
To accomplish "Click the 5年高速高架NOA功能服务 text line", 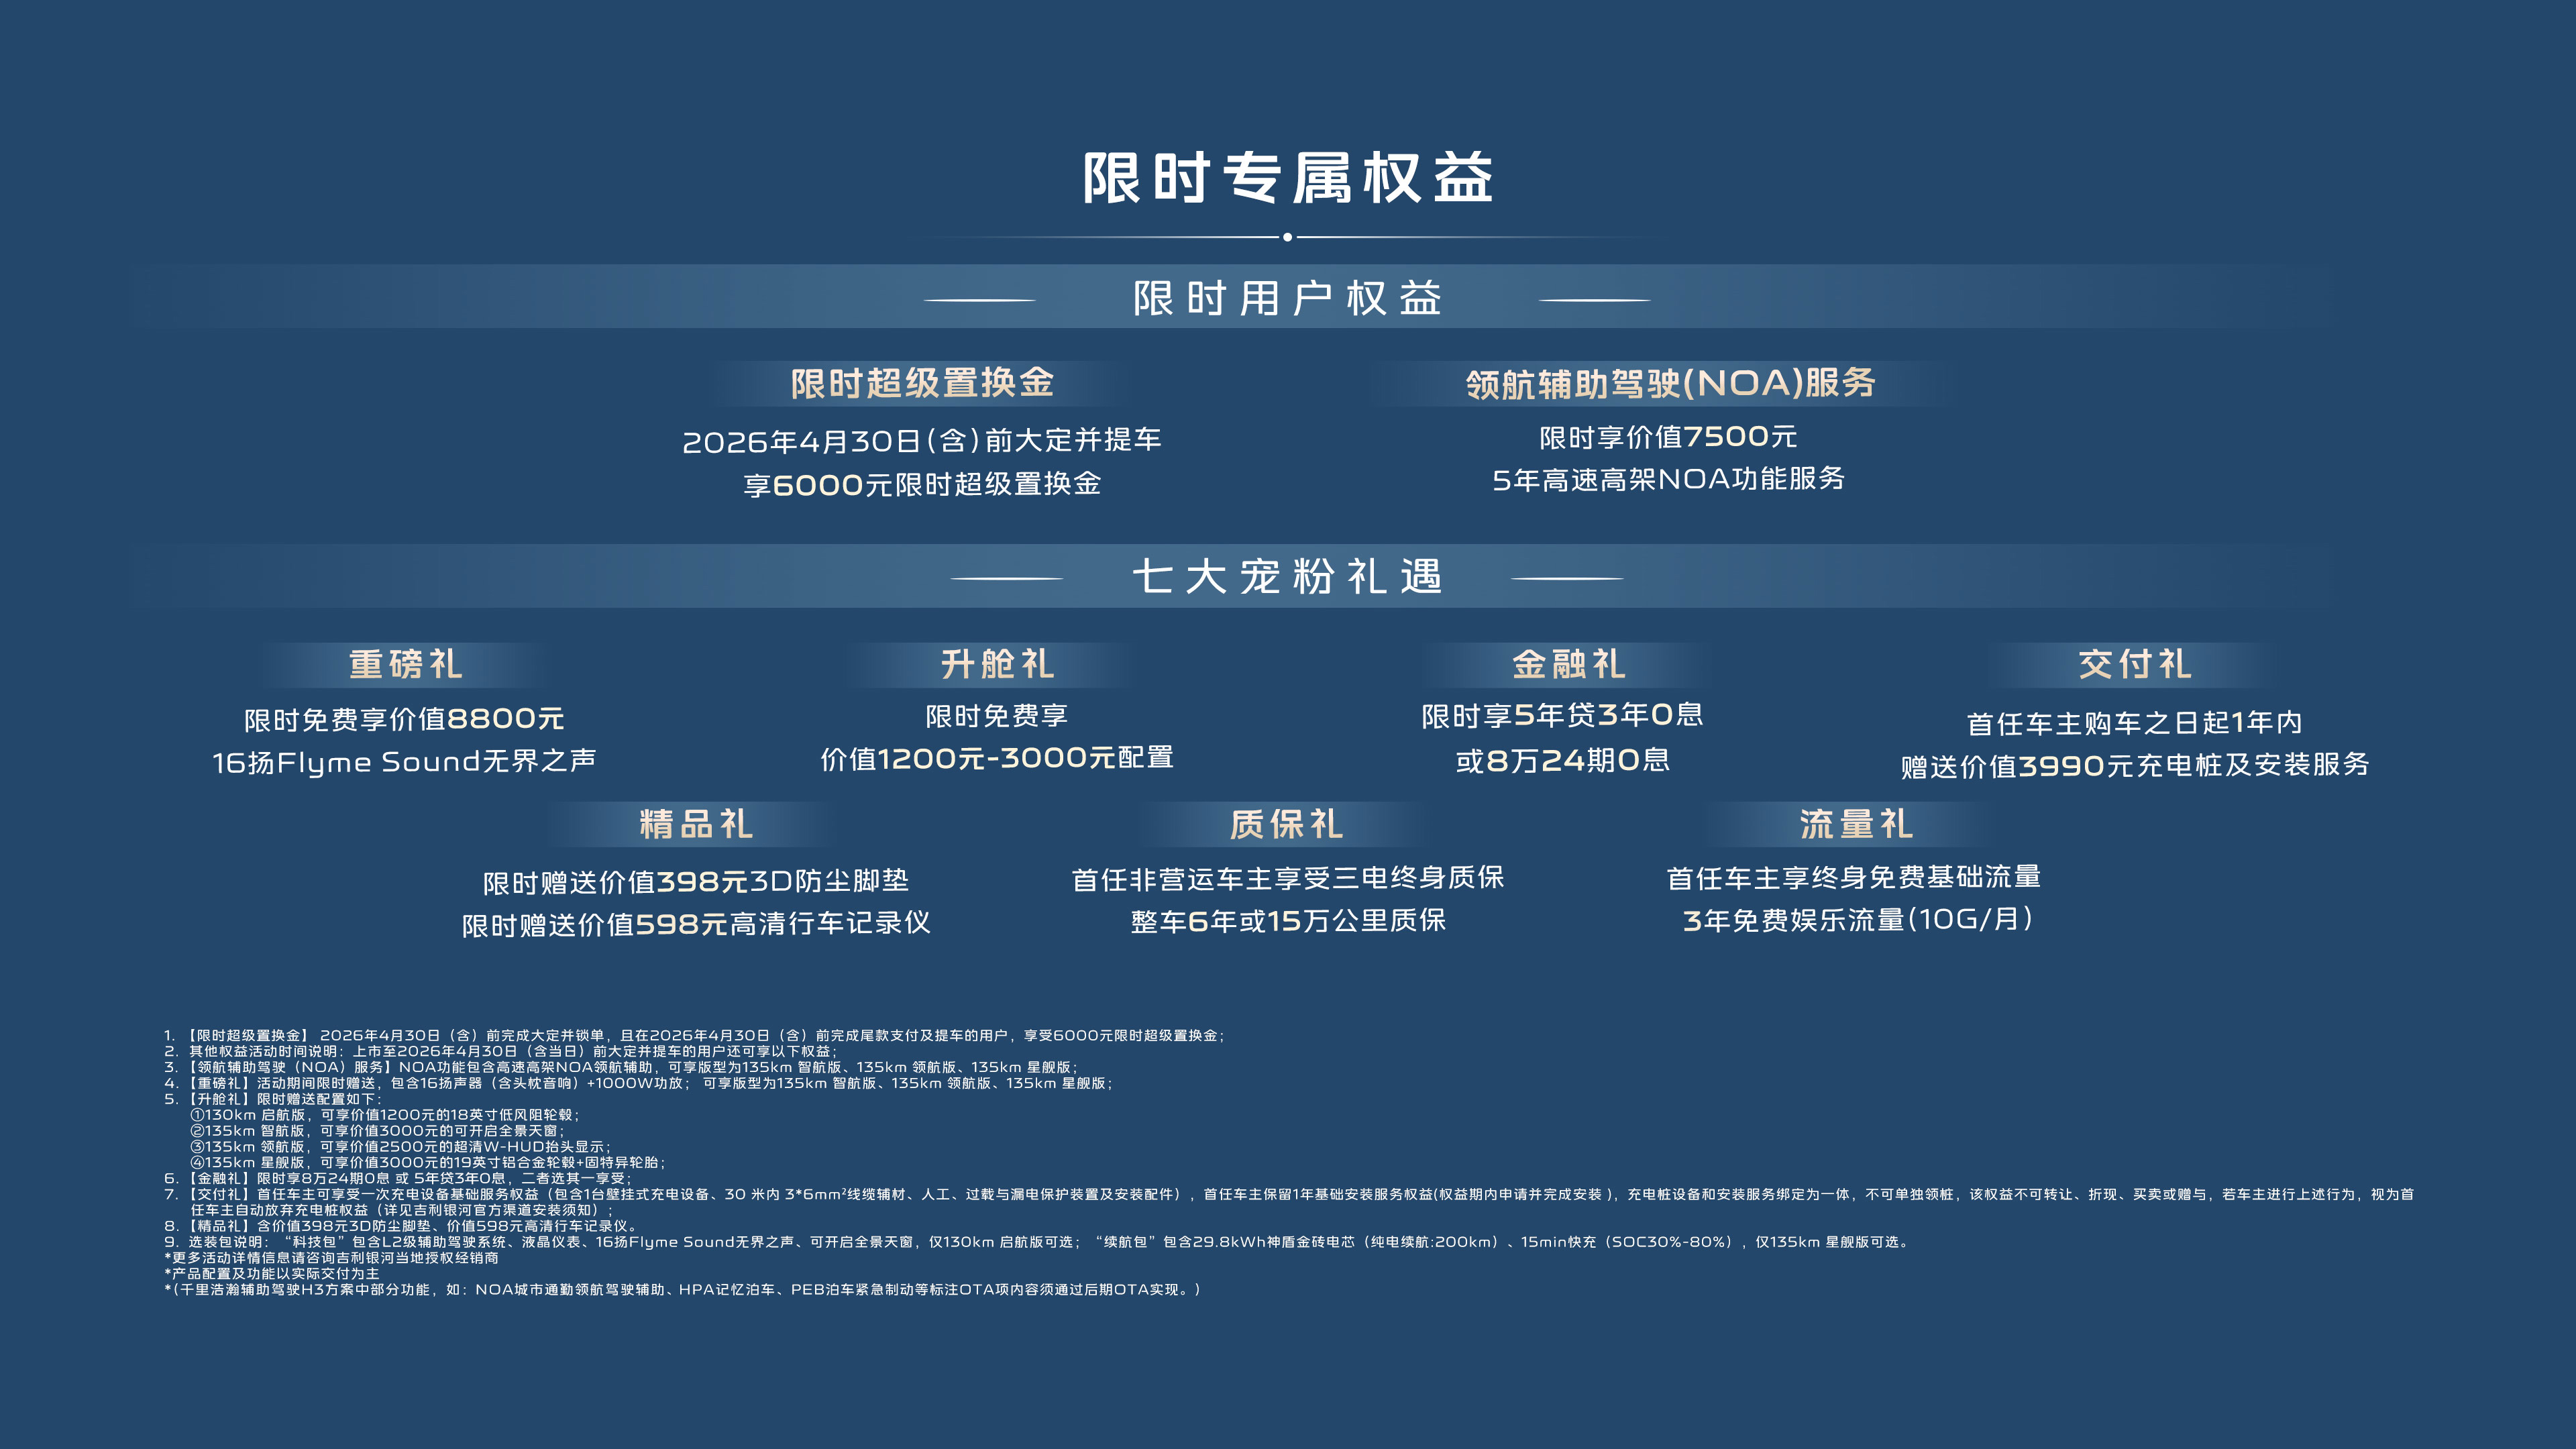I will (x=1668, y=479).
